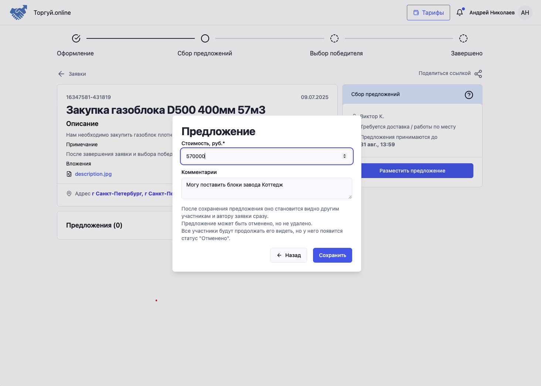
Task: Click the Завершено step circle
Action: [463, 38]
